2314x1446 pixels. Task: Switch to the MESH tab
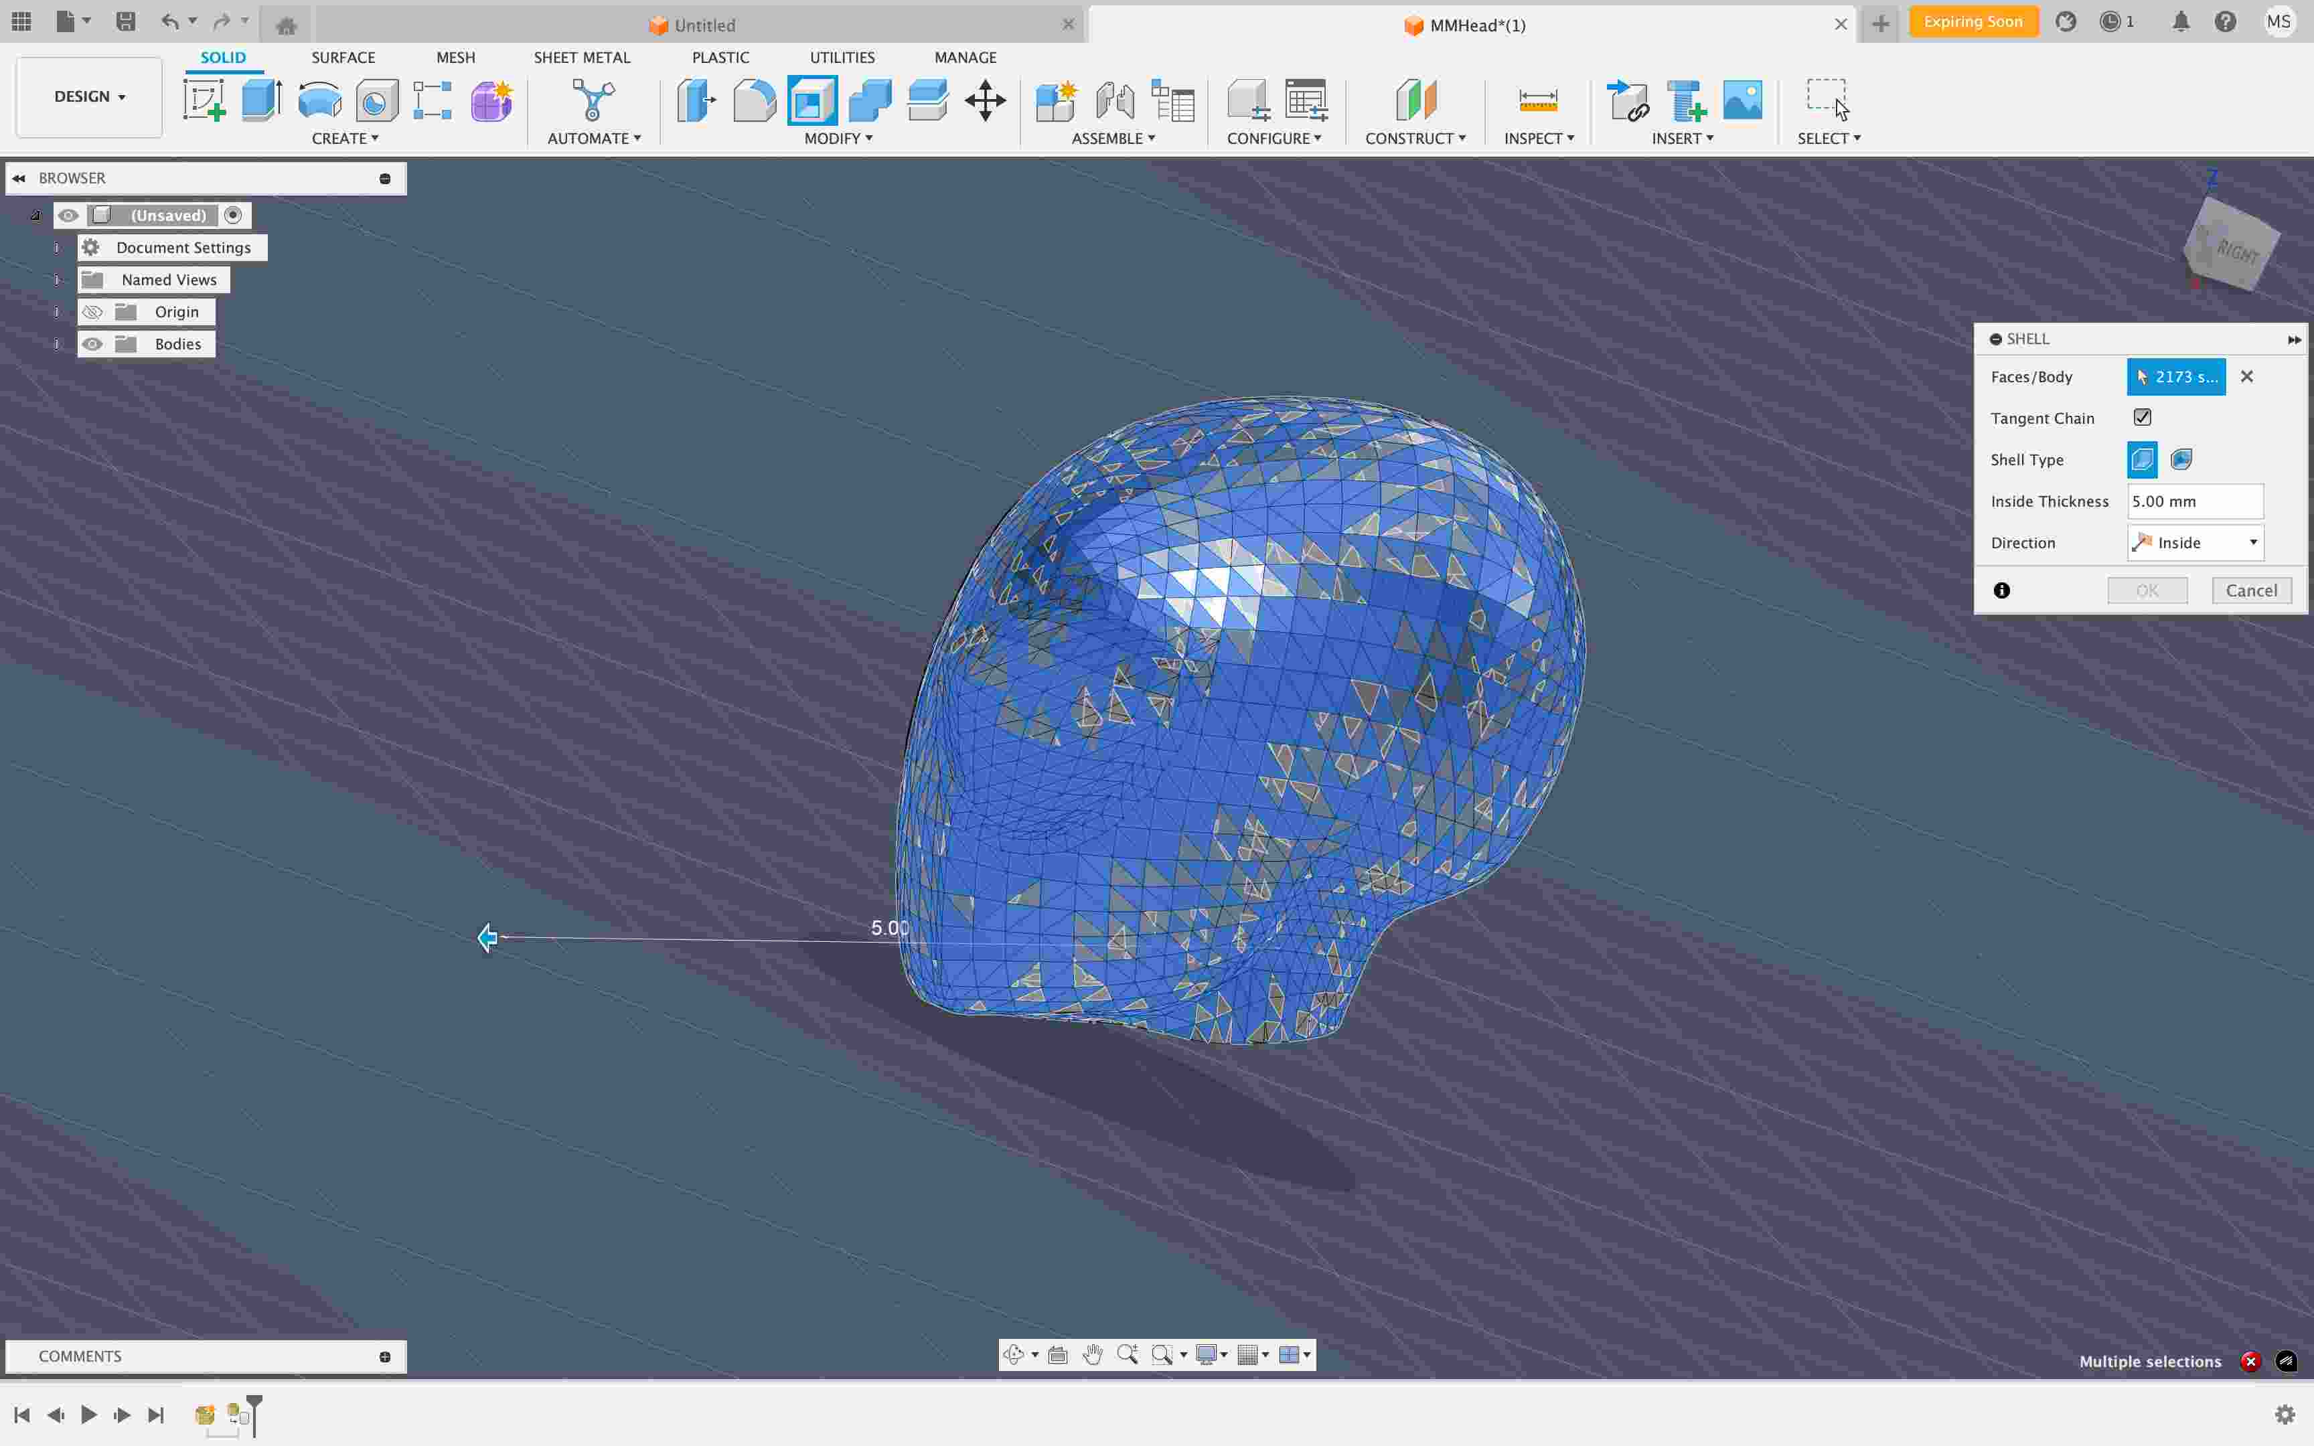point(455,58)
